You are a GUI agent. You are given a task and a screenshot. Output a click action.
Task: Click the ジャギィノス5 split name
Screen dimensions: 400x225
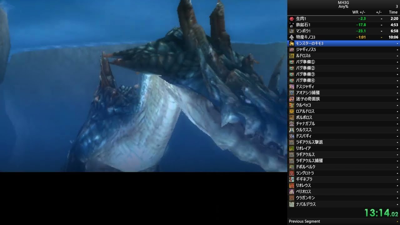coord(306,50)
